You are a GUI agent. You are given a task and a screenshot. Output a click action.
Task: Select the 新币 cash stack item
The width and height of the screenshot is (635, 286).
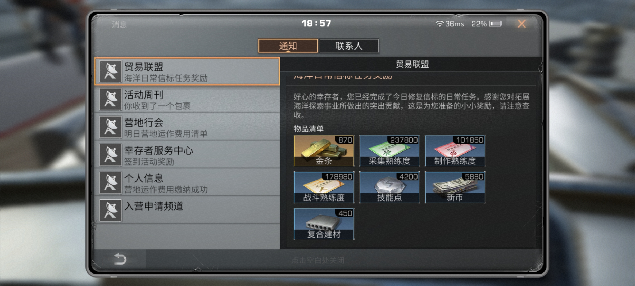[455, 187]
